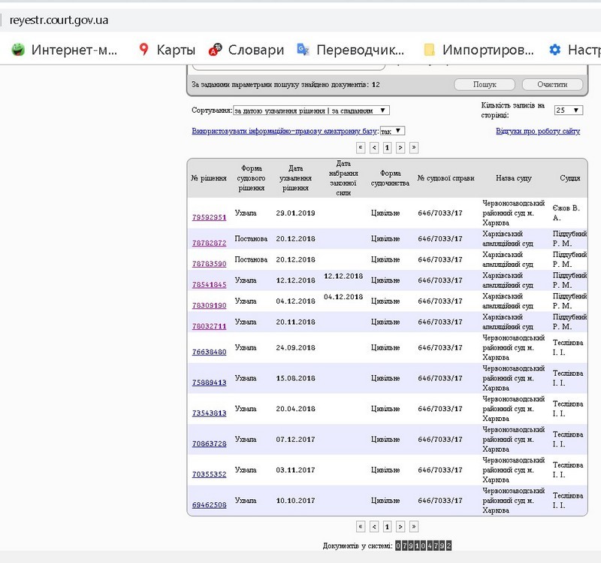
Task: Go to first page using pager above table
Action: pos(361,147)
